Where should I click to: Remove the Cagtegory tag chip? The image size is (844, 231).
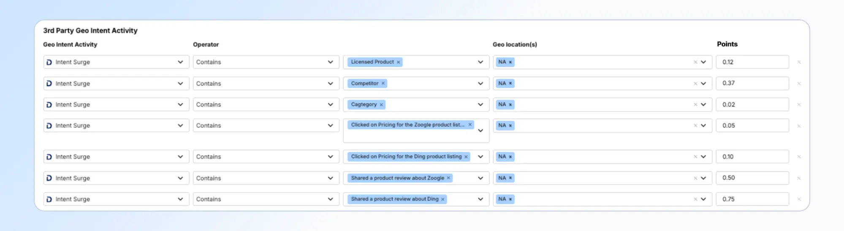(381, 105)
